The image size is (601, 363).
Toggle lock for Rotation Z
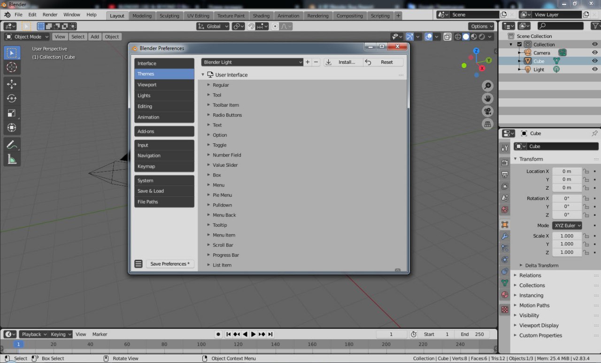point(586,215)
